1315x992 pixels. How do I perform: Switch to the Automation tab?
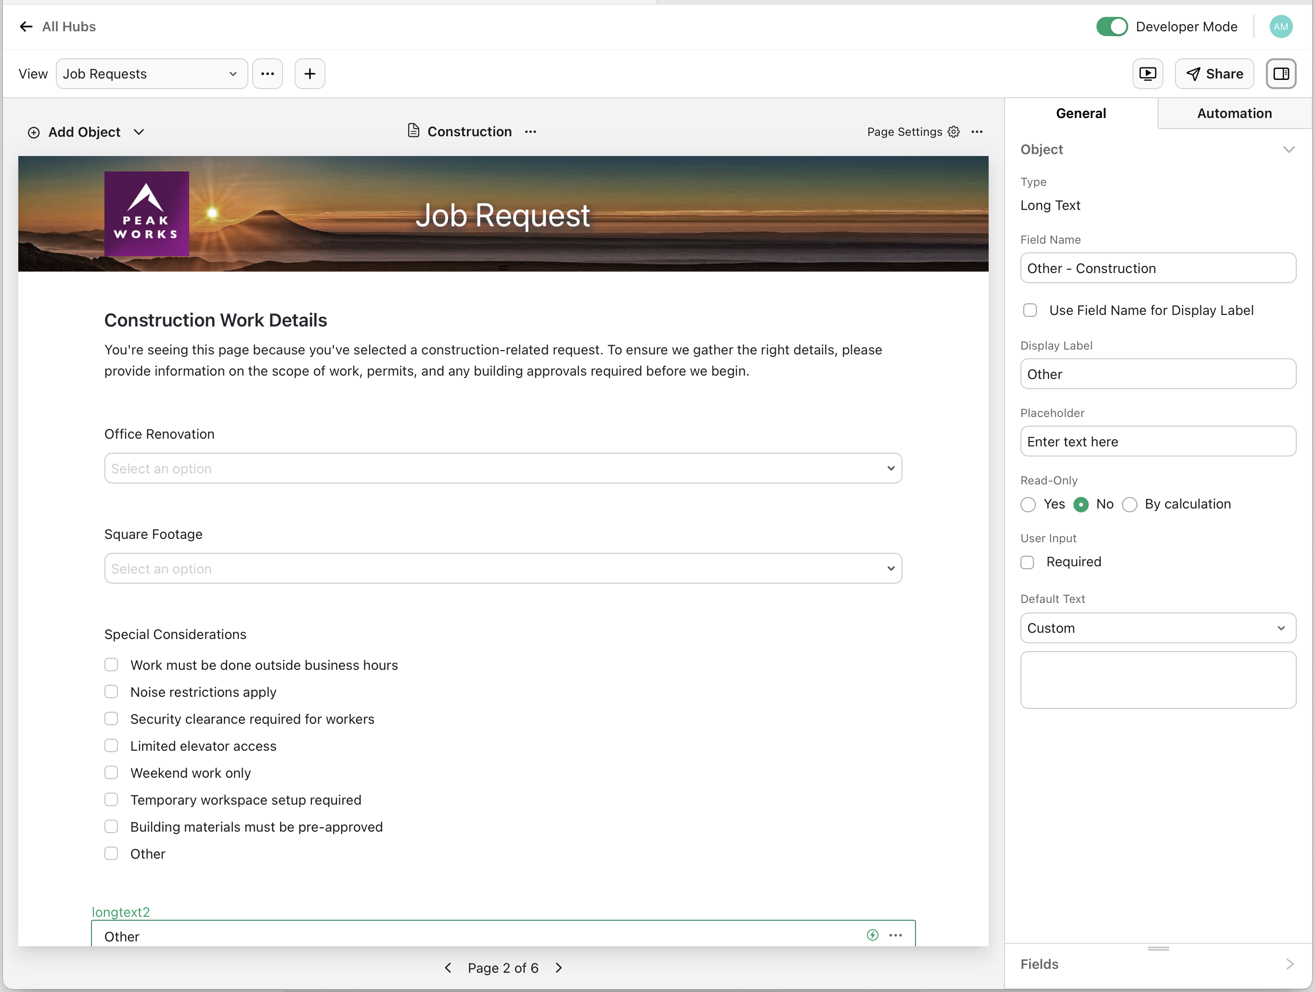1234,113
